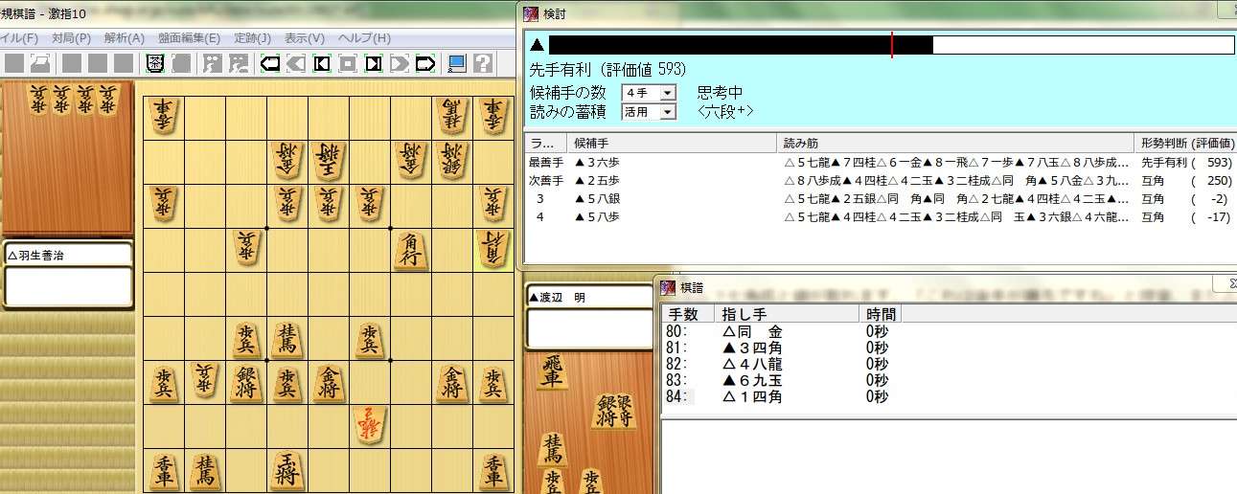Click the 桂馬 piece in 渡辺's hand
This screenshot has width=1237, height=494.
coord(552,449)
